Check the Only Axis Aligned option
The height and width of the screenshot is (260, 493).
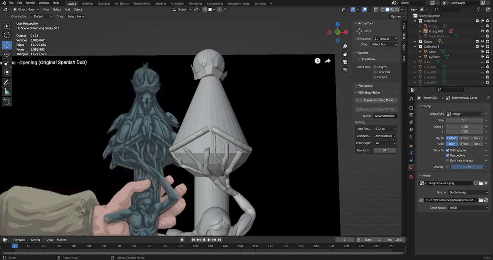tap(448, 161)
